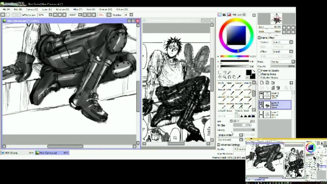Collapse the Advanced Settings section
The height and width of the screenshot is (184, 327).
pyautogui.click(x=218, y=145)
